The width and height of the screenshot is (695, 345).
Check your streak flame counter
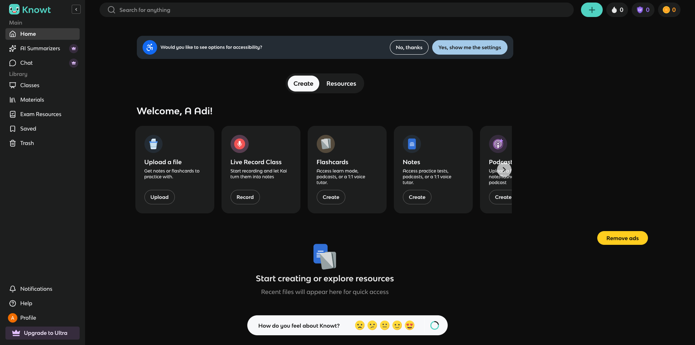pyautogui.click(x=617, y=10)
